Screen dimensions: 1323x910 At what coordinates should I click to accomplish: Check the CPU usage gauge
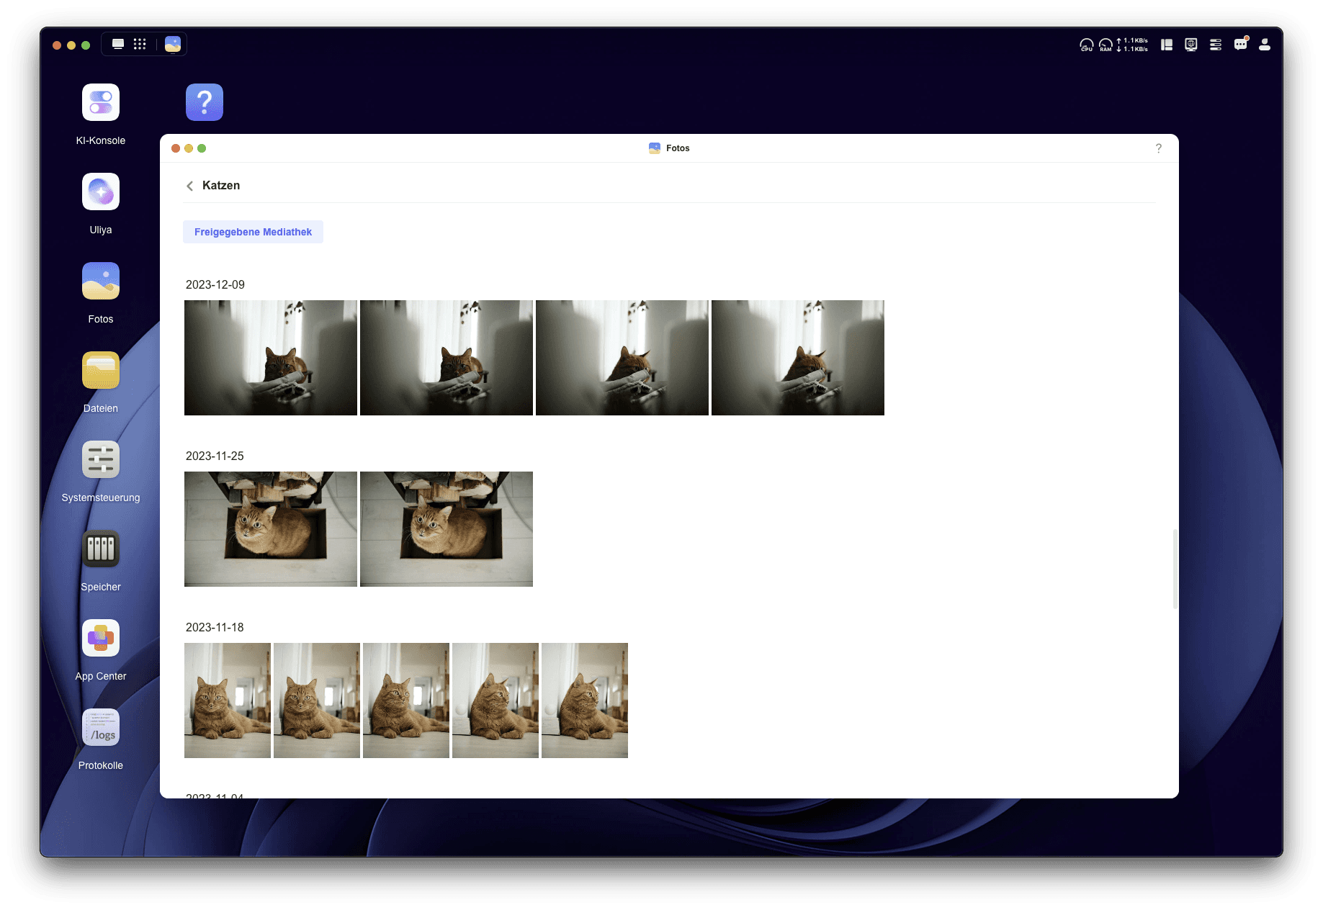coord(1087,45)
